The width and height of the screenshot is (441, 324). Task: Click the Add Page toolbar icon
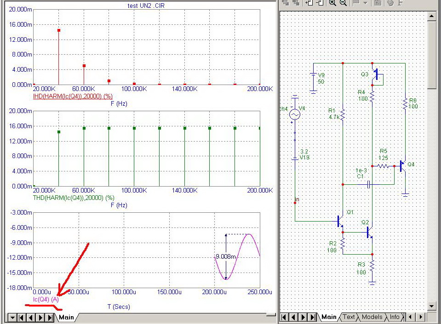point(309,3)
